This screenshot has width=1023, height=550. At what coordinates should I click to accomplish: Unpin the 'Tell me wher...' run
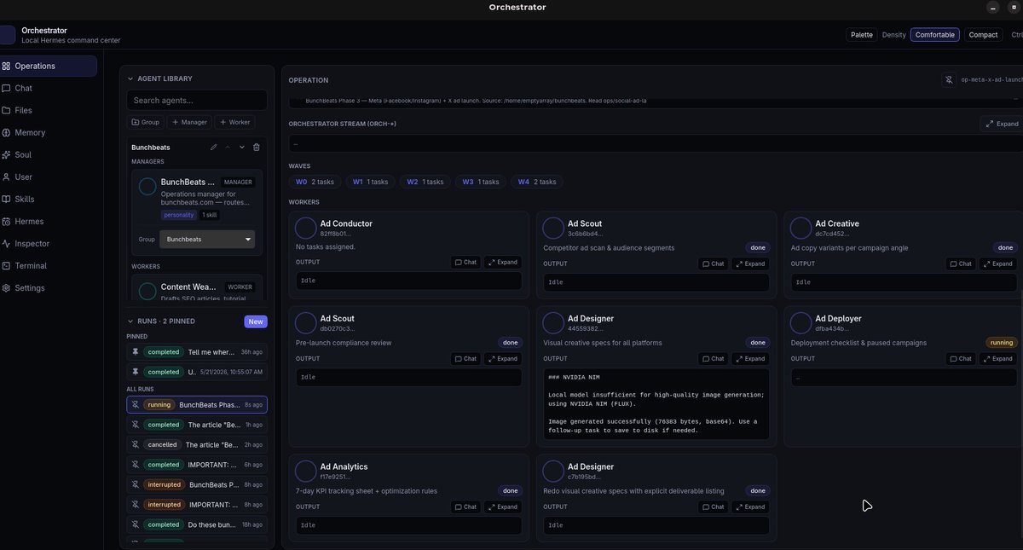(135, 351)
